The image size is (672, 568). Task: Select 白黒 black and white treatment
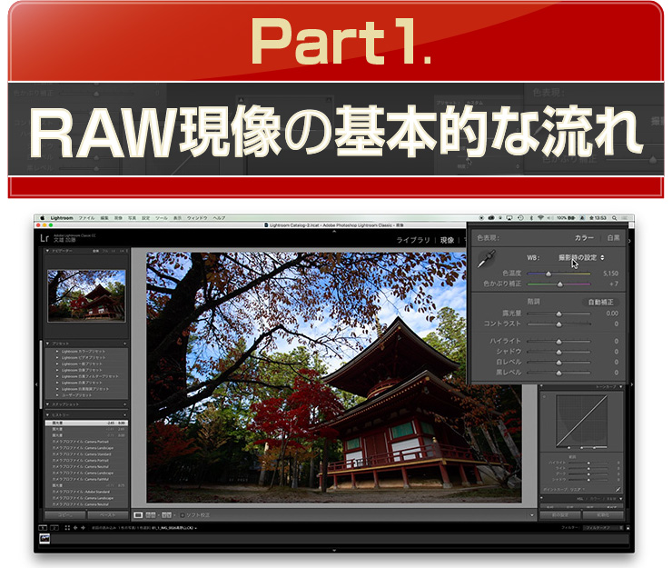point(613,238)
